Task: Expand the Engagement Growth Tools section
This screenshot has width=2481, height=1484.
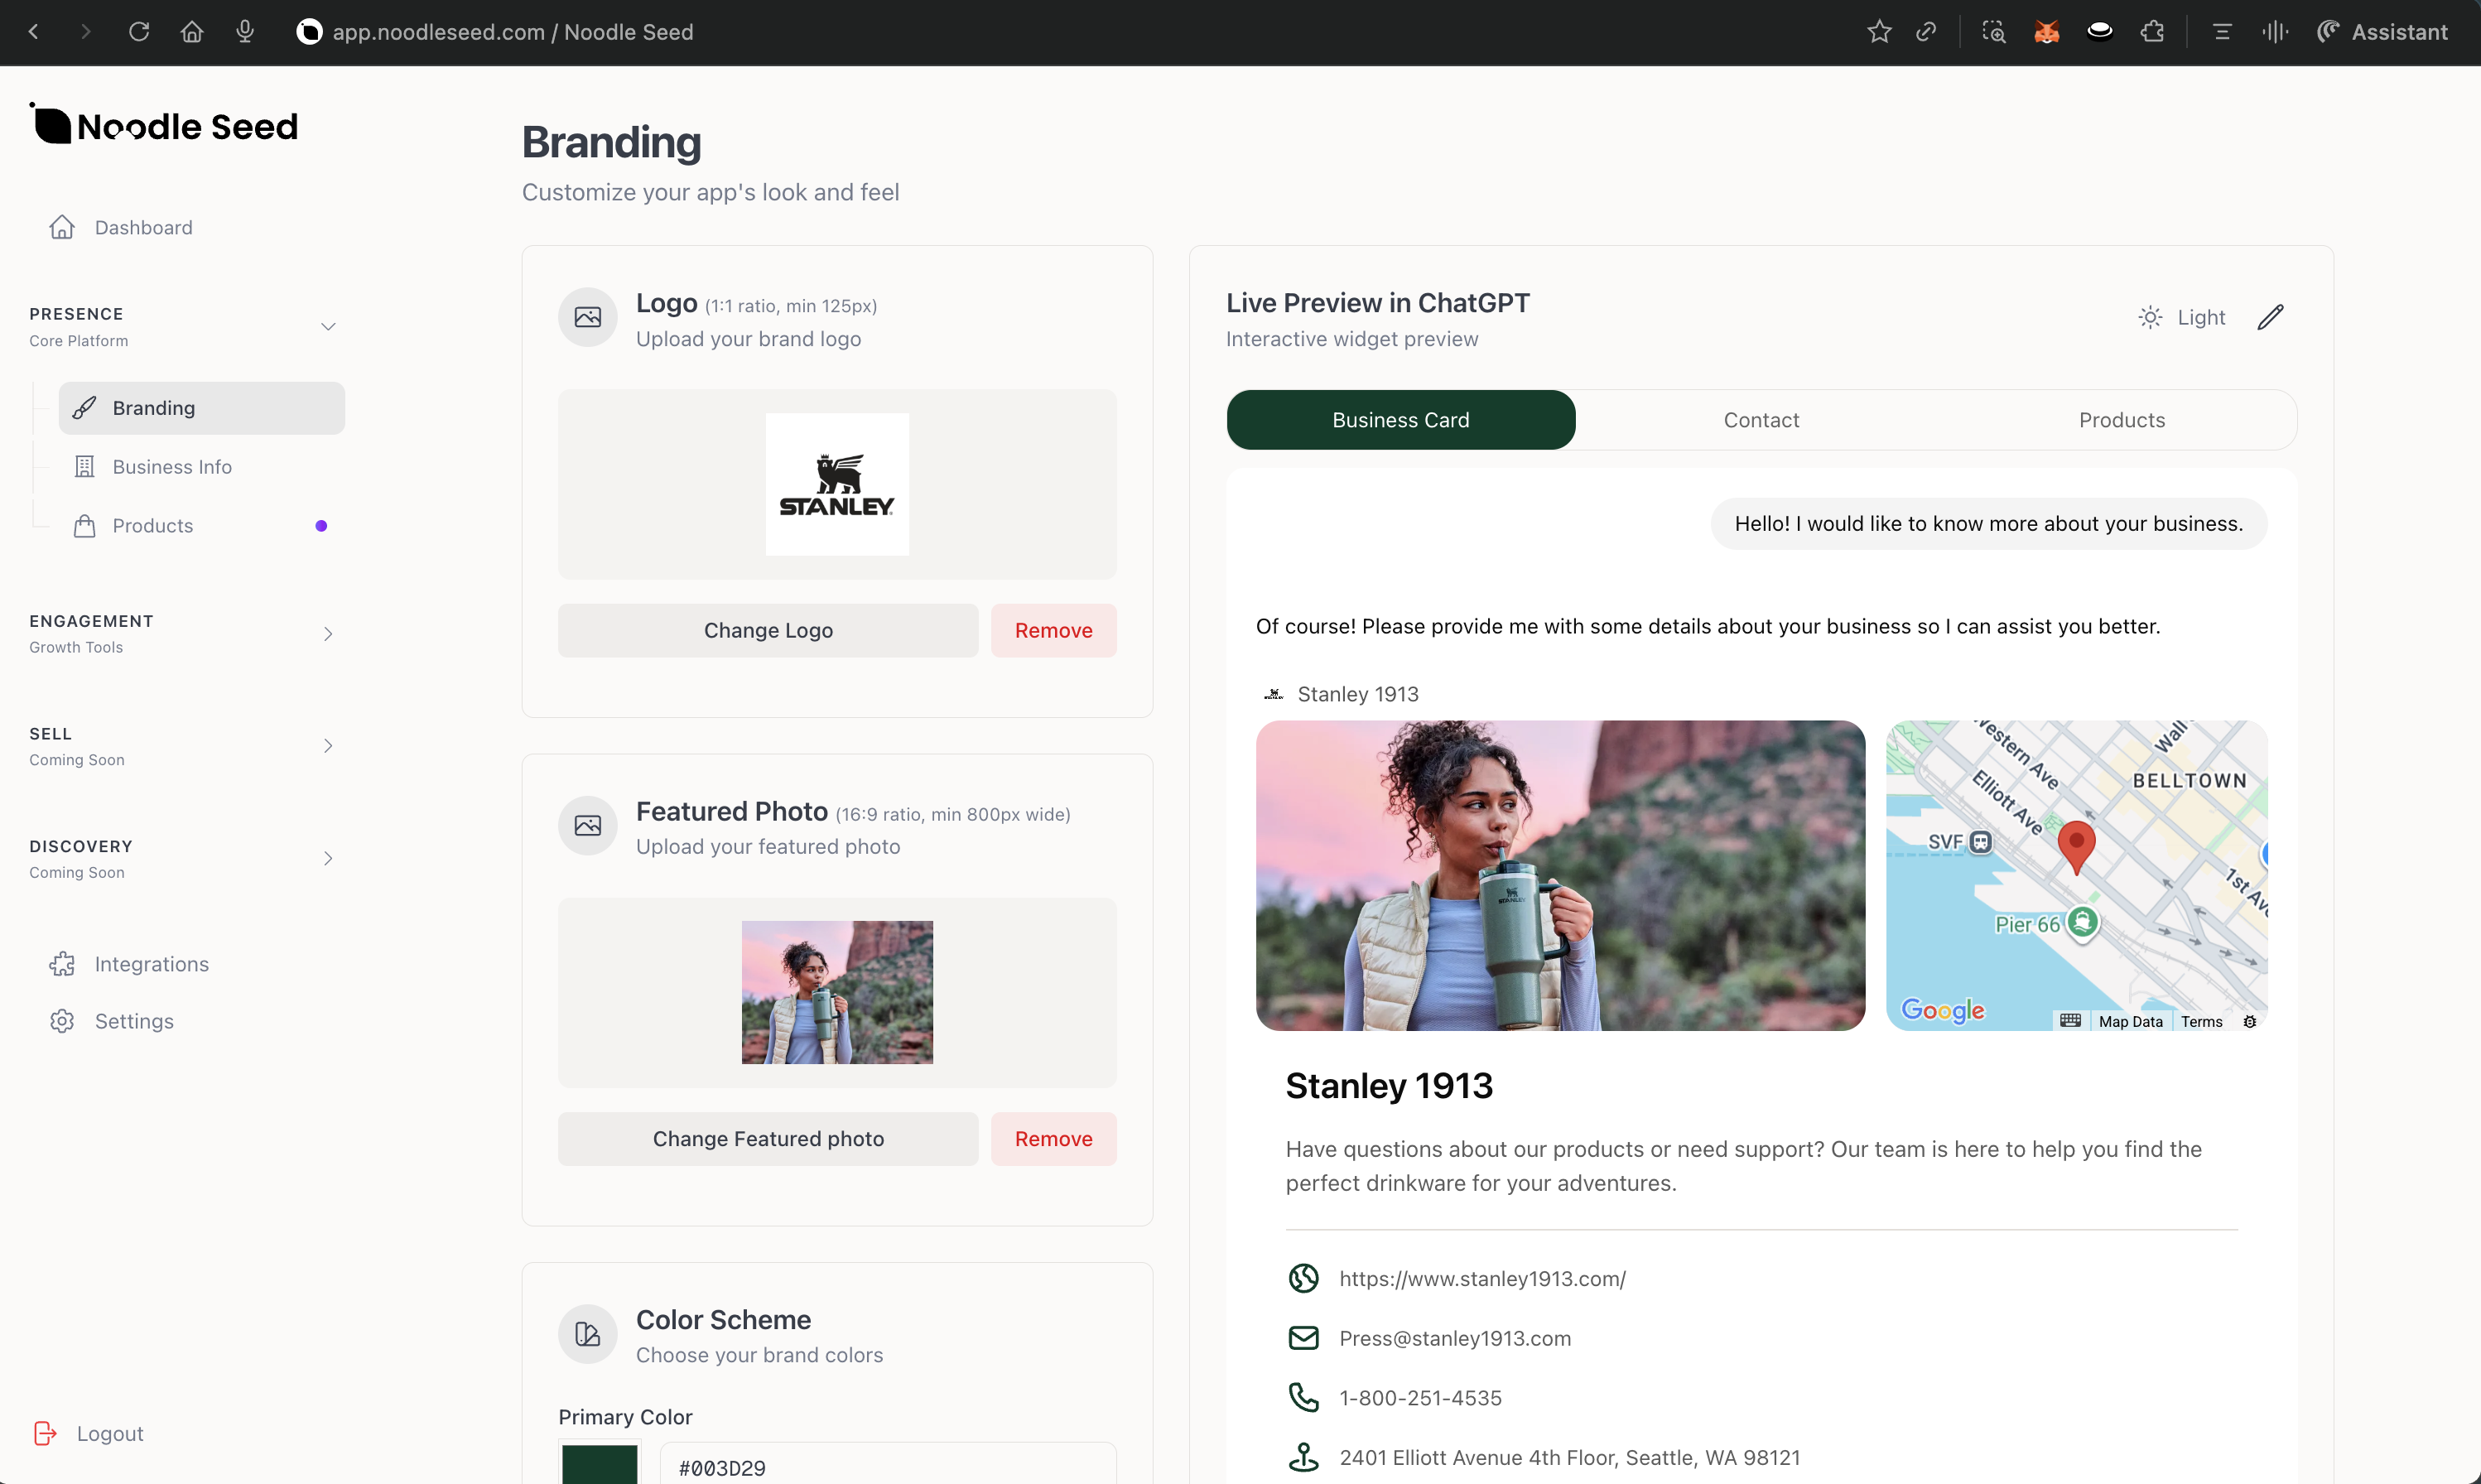Action: pos(327,634)
